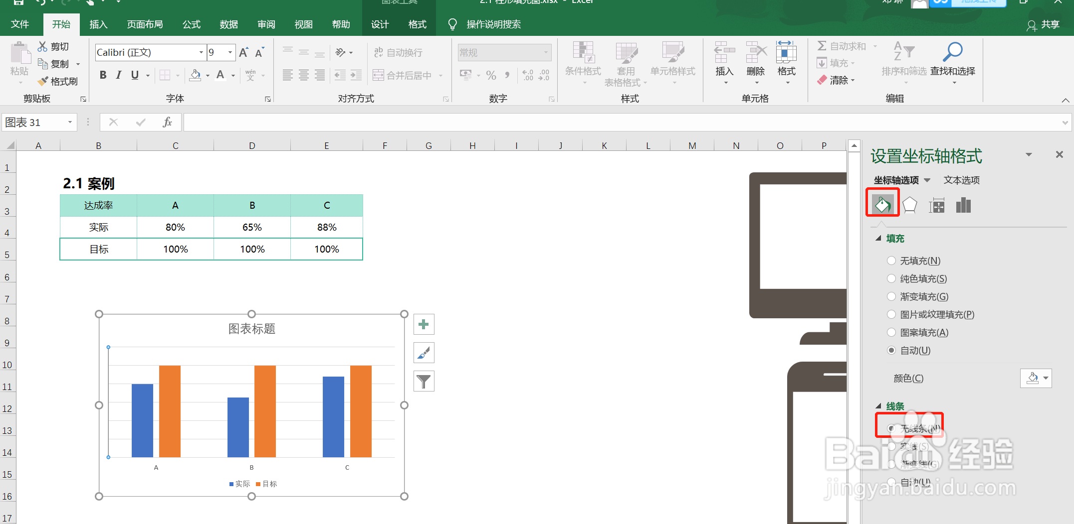The height and width of the screenshot is (524, 1074).
Task: Select No fill (无填充) radio
Action: click(891, 261)
